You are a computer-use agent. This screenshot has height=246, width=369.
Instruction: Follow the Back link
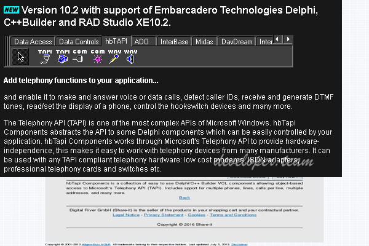pos(184,197)
